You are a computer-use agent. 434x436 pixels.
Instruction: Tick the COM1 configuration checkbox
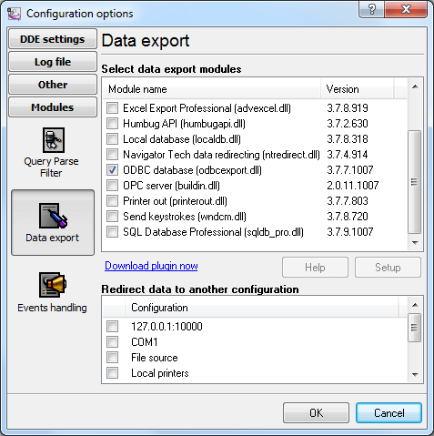click(112, 342)
